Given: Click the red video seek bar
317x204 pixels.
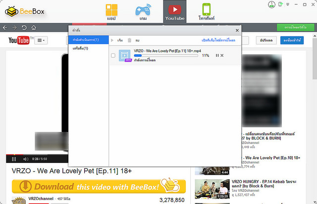Looking at the screenshot, I should tap(14, 155).
